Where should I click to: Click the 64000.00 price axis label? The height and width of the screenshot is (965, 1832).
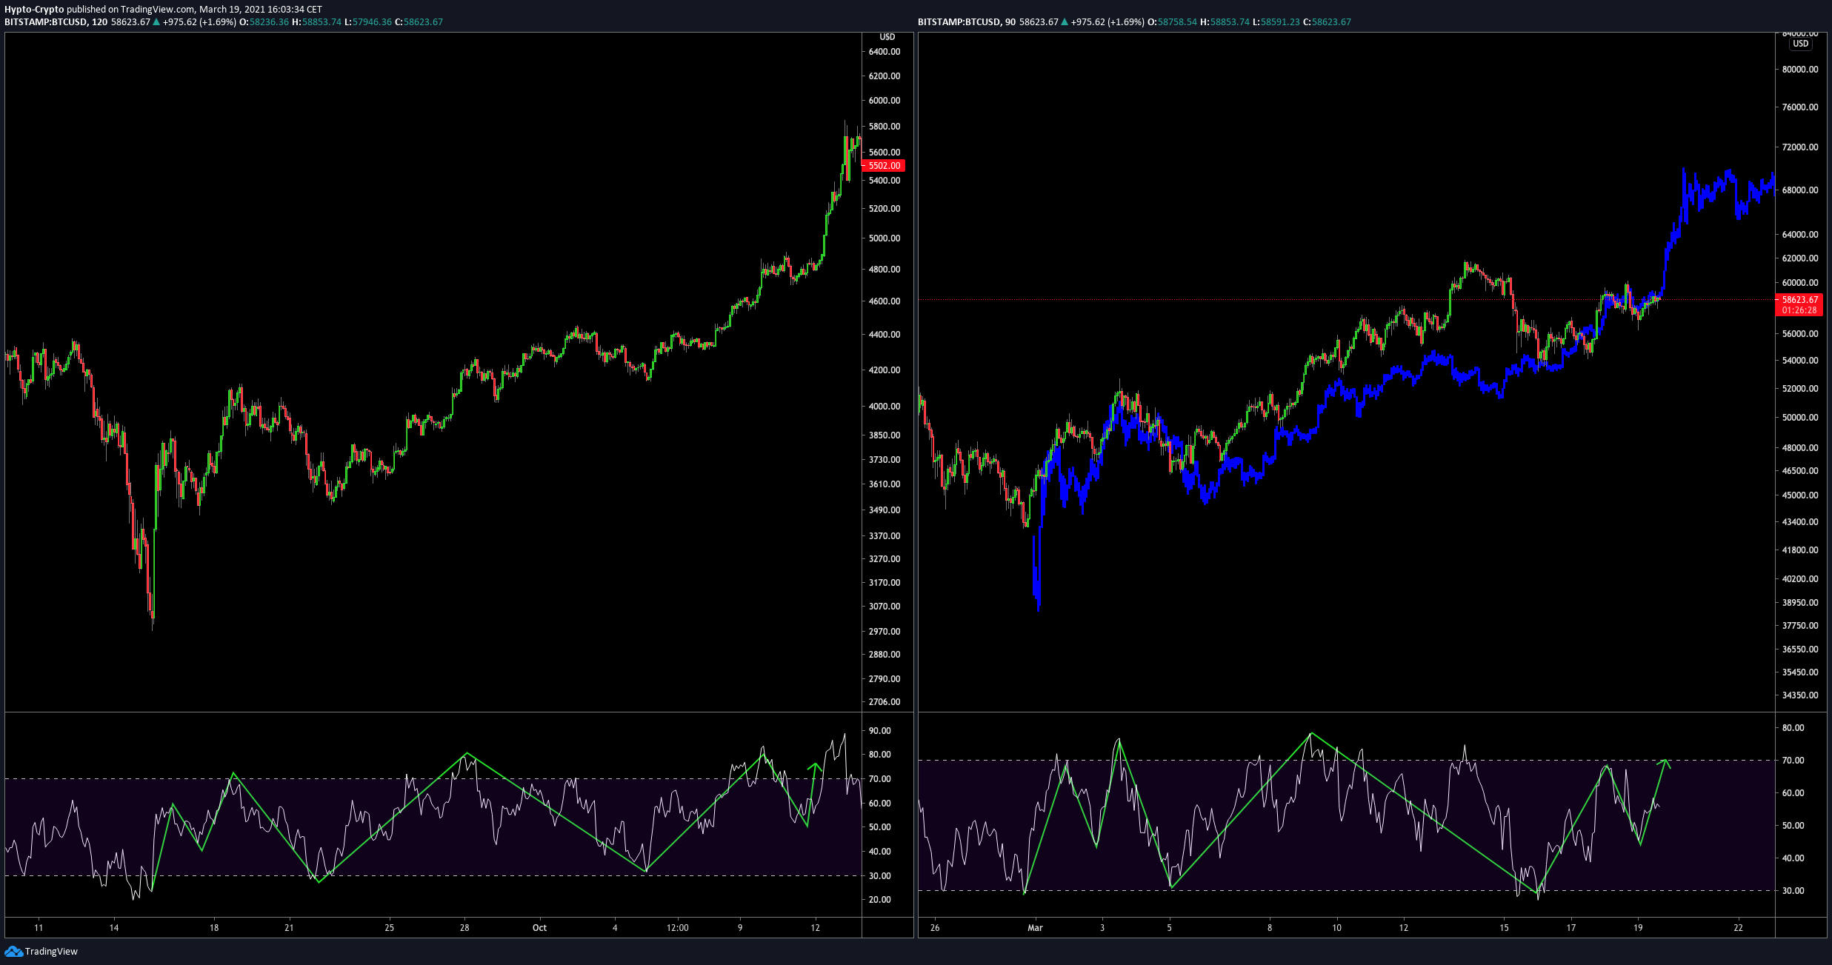pos(1800,235)
